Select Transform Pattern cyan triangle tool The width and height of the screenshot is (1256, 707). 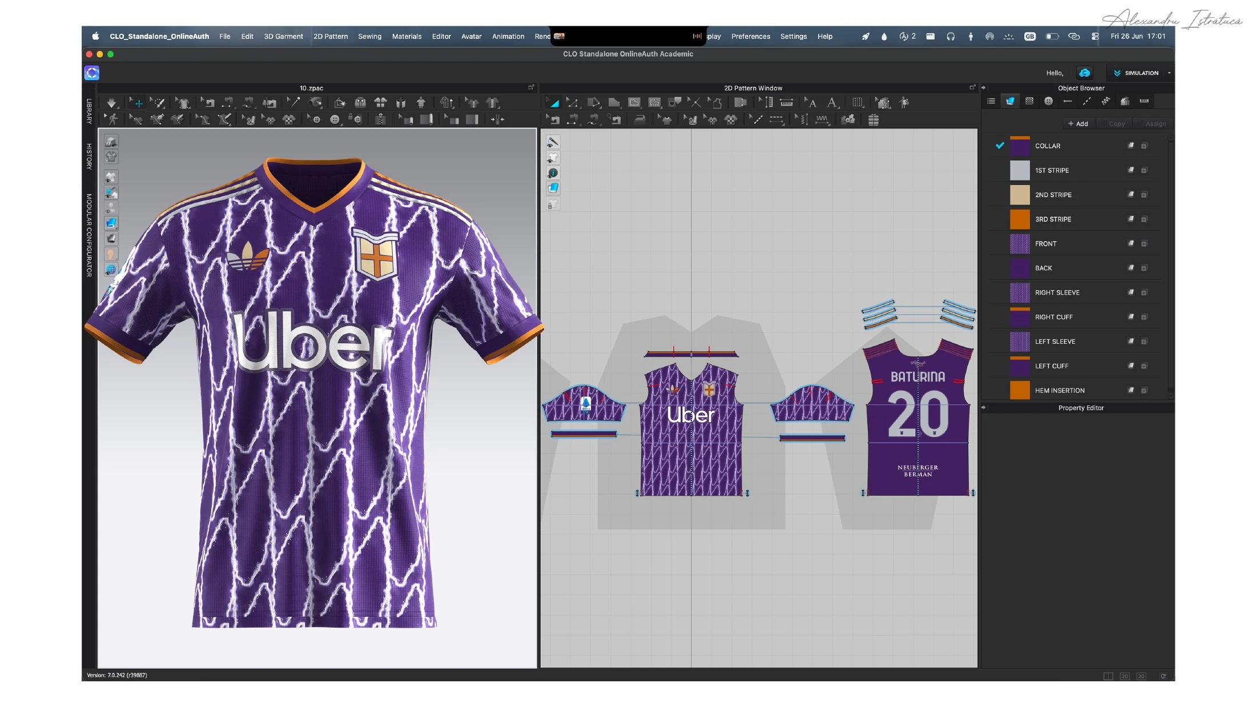553,103
